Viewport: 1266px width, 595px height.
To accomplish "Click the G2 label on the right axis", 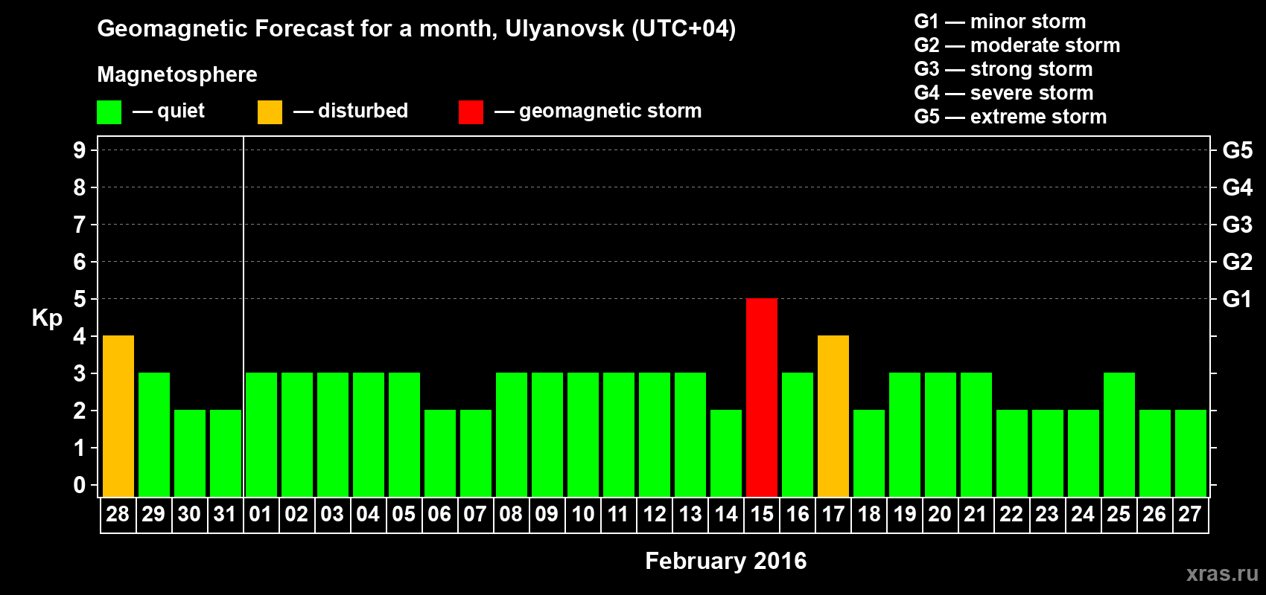I will tap(1238, 262).
